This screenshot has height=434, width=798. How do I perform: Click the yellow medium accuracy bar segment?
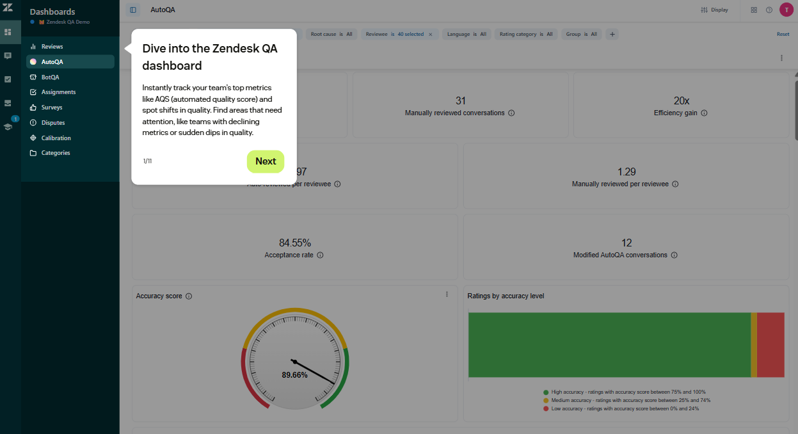754,345
